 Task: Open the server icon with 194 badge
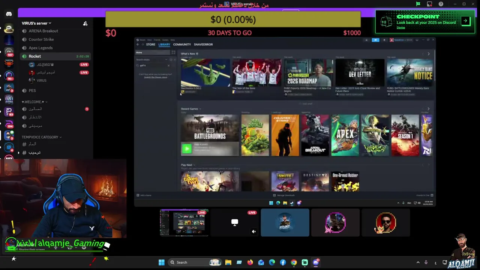coord(9,123)
